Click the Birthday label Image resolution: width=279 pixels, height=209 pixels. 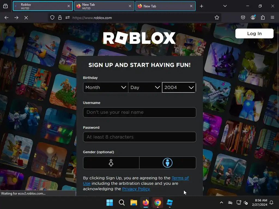90,78
